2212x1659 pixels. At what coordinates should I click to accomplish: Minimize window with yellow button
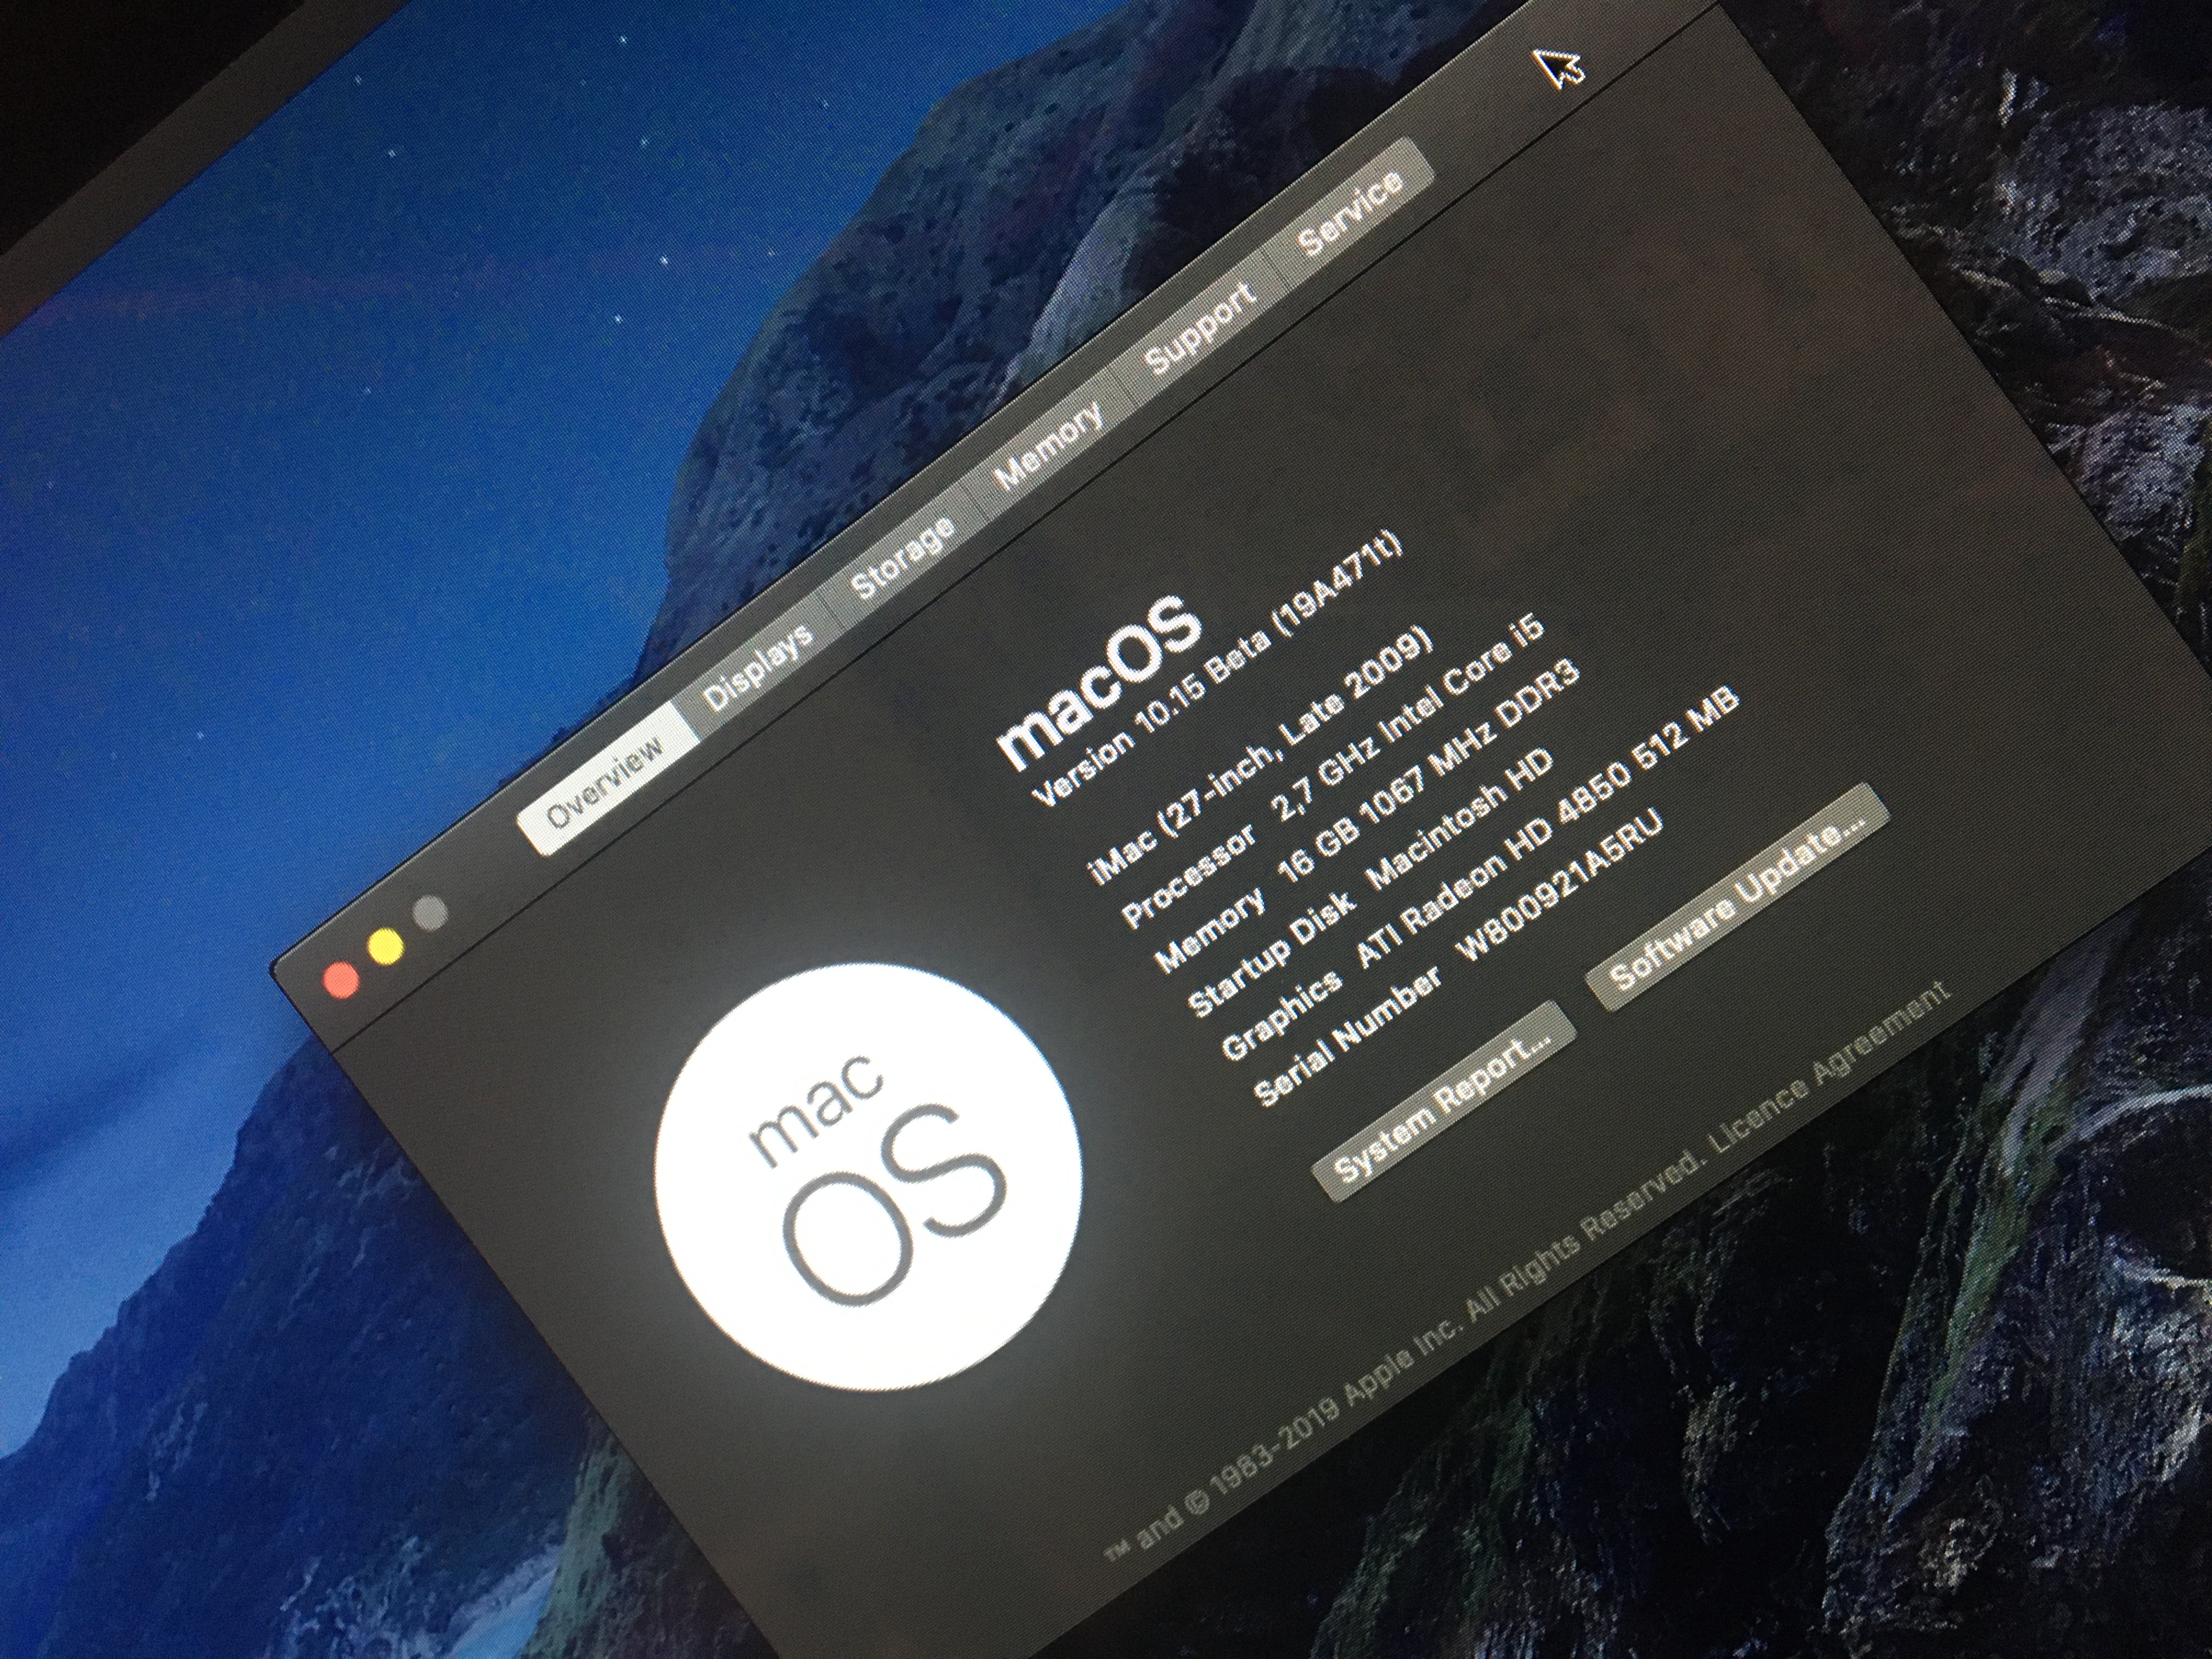(x=386, y=947)
